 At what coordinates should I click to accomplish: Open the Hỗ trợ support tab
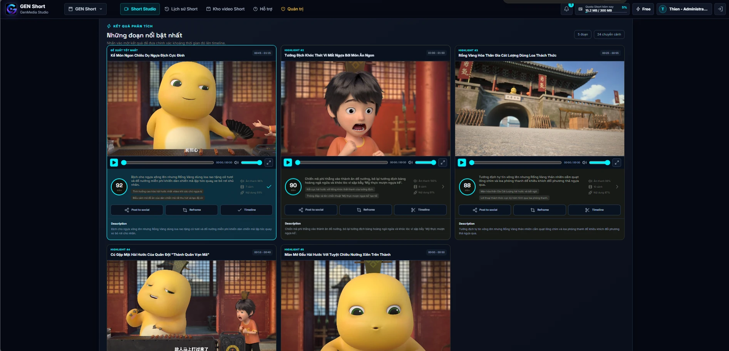coord(263,9)
